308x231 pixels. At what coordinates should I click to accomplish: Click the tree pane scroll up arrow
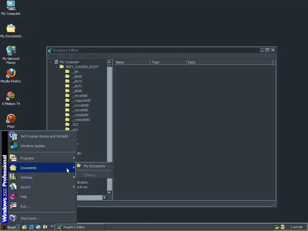tap(109, 62)
